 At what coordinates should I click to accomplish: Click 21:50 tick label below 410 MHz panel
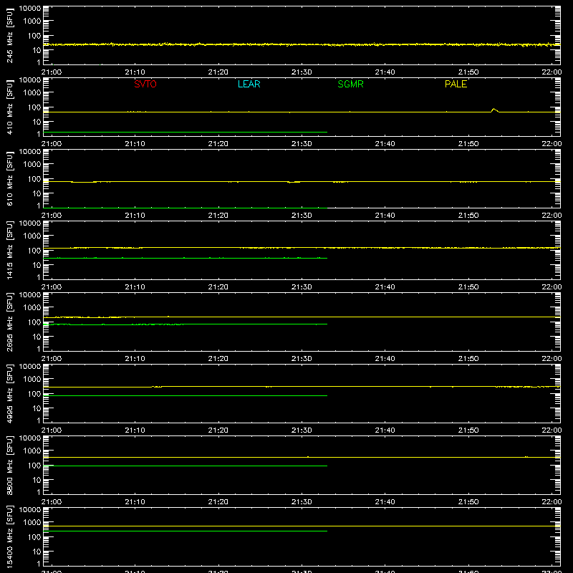468,144
